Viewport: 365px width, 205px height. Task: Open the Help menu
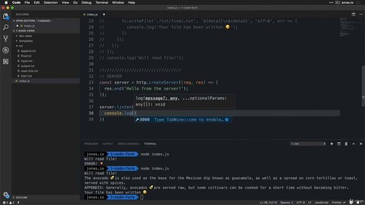(x=132, y=2)
